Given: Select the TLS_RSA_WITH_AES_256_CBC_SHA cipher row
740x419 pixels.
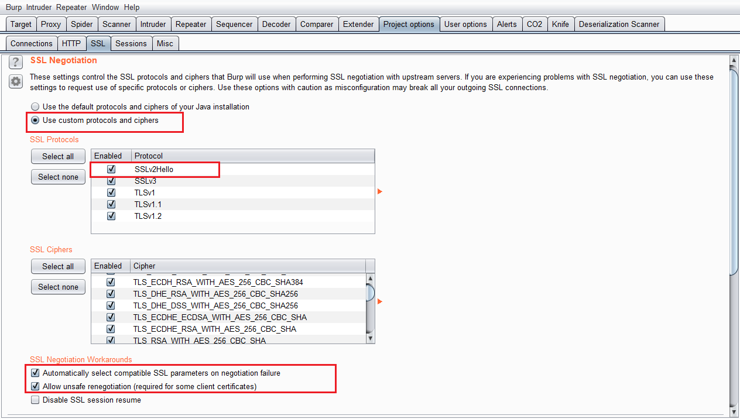Looking at the screenshot, I should tap(229, 340).
